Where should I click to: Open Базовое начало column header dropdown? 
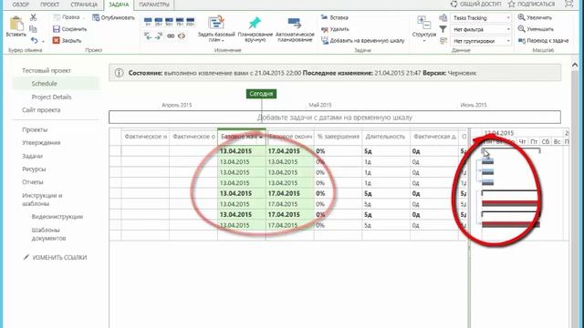[x=261, y=137]
